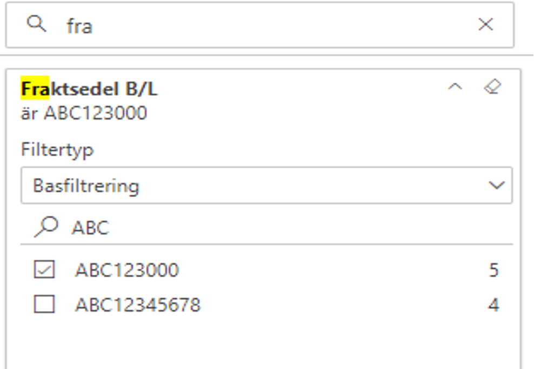Viewport: 534px width, 369px height.
Task: Open the Basfiltrering filter type dropdown
Action: point(266,186)
